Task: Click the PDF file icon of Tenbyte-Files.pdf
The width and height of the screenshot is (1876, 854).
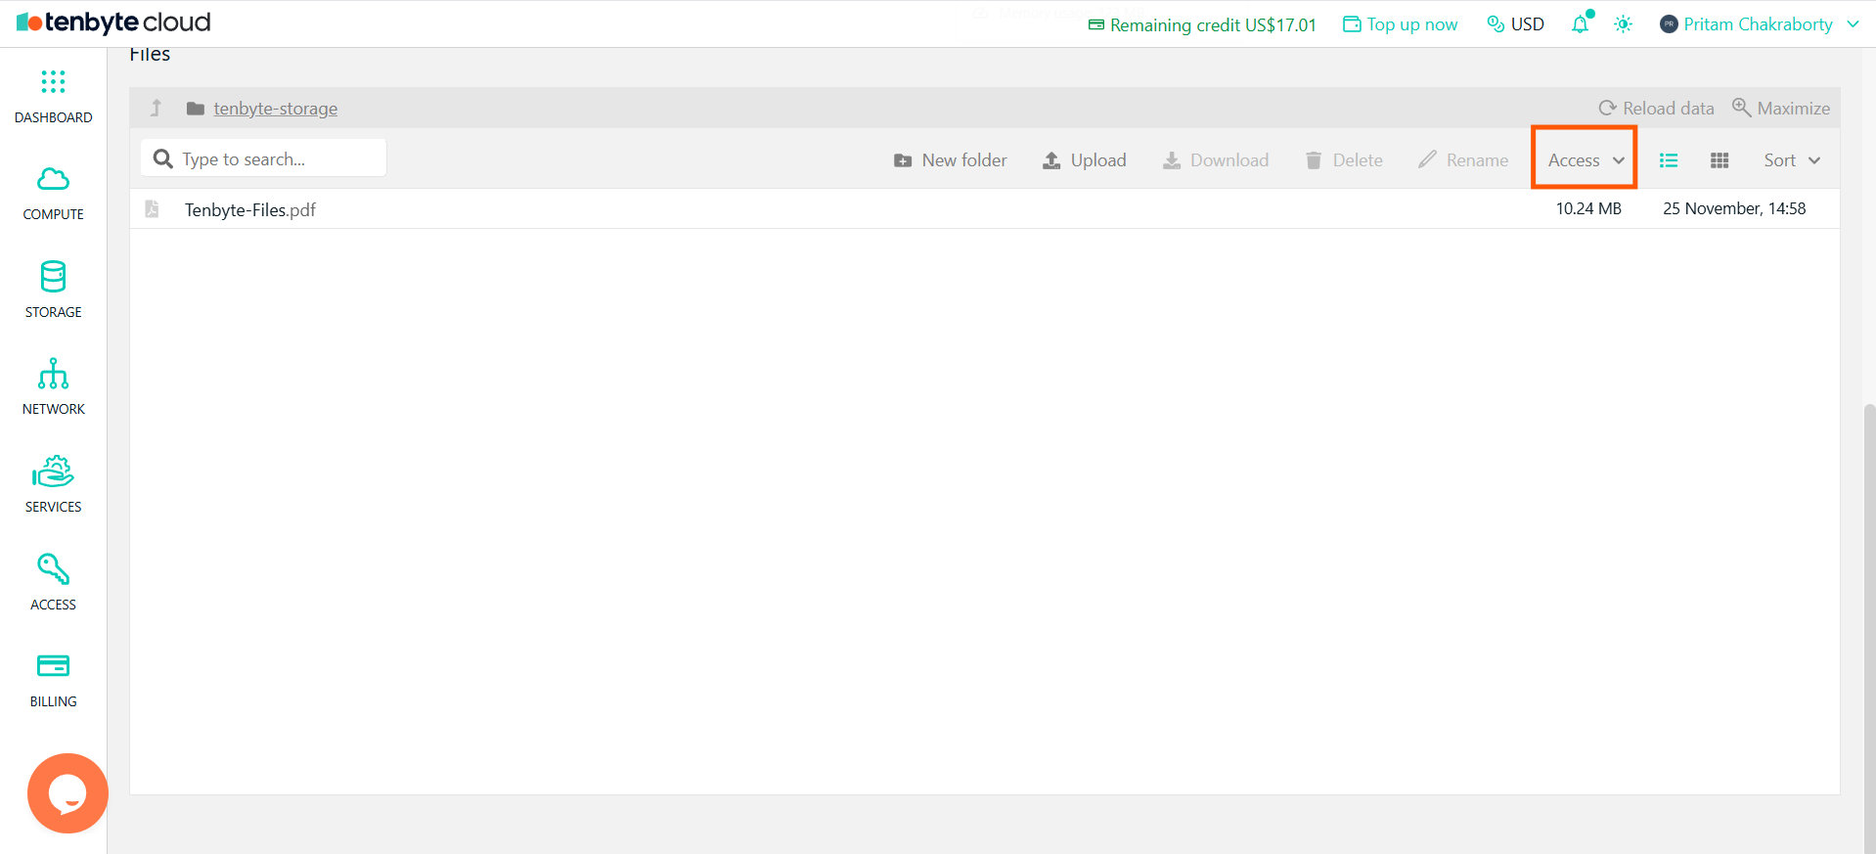Action: (152, 209)
